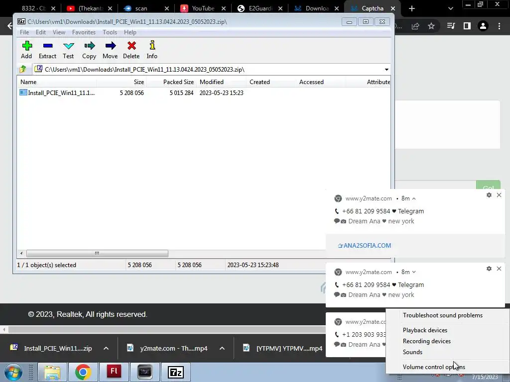
Task: Click into the 7-Zip address path field
Action: [x=208, y=70]
